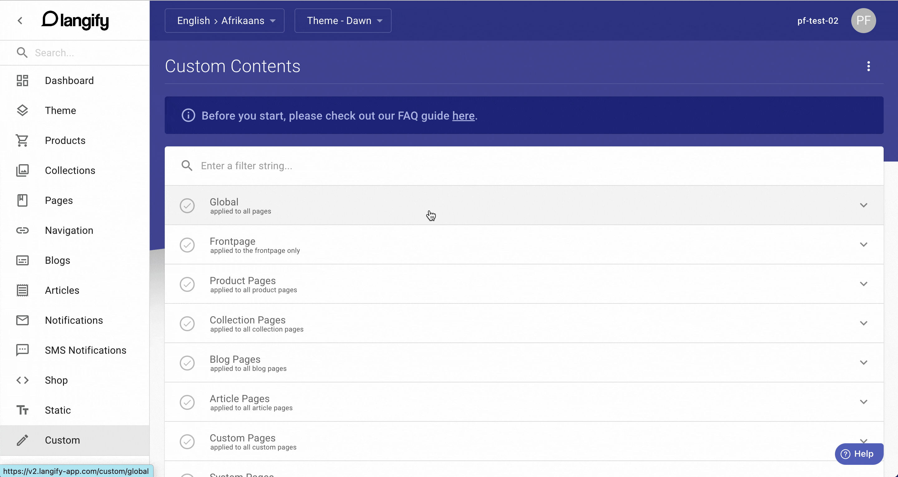Open the three-dot more options menu
This screenshot has height=477, width=898.
(868, 66)
